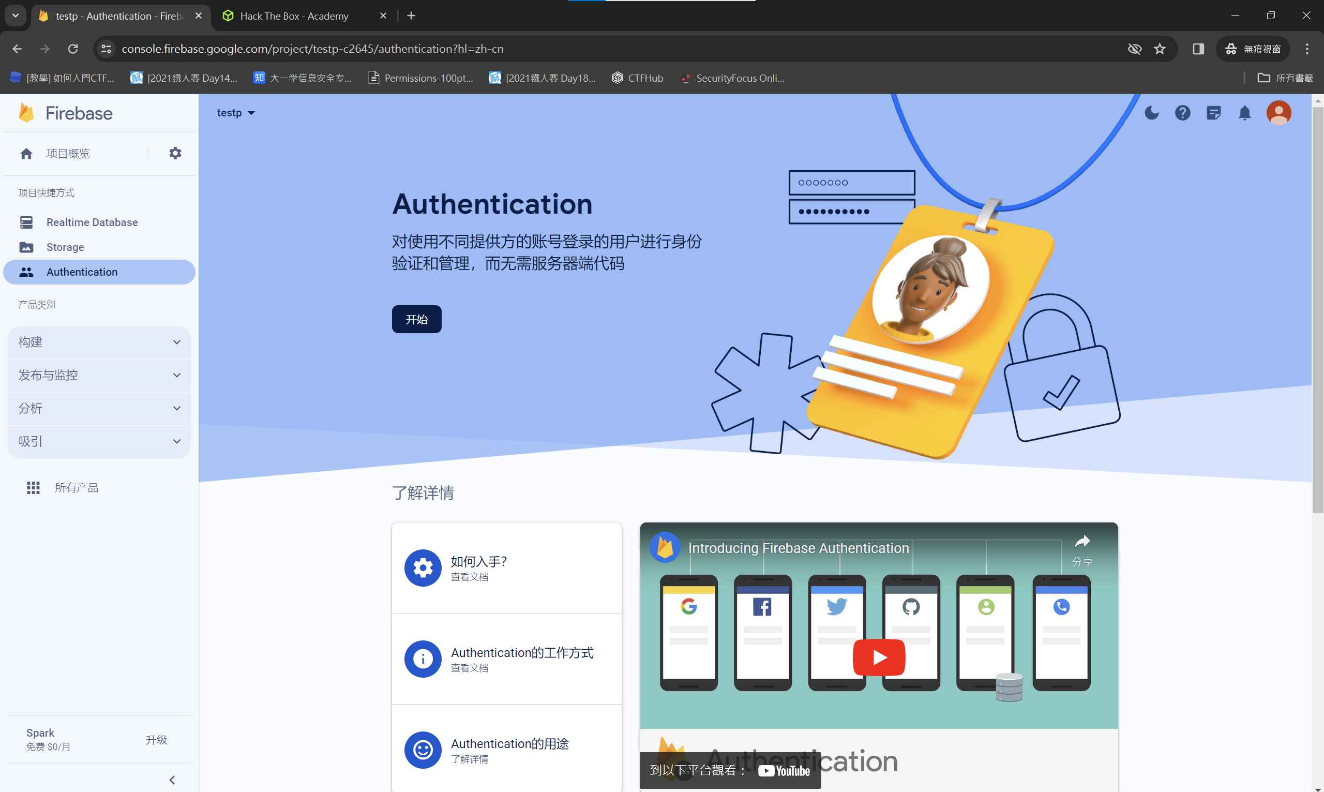Open 所有产品 grid icon
1324x792 pixels.
pos(33,487)
